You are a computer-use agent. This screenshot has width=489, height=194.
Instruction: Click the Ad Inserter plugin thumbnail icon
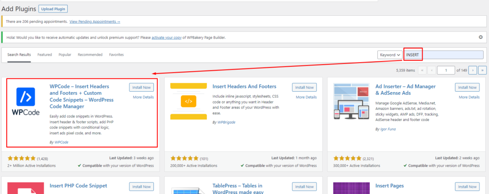point(351,101)
